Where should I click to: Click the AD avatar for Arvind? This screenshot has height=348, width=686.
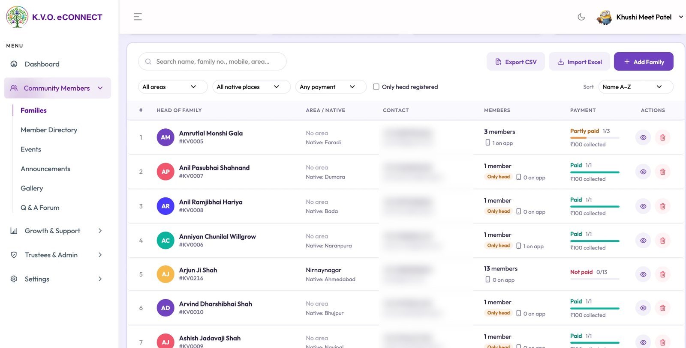pos(165,308)
